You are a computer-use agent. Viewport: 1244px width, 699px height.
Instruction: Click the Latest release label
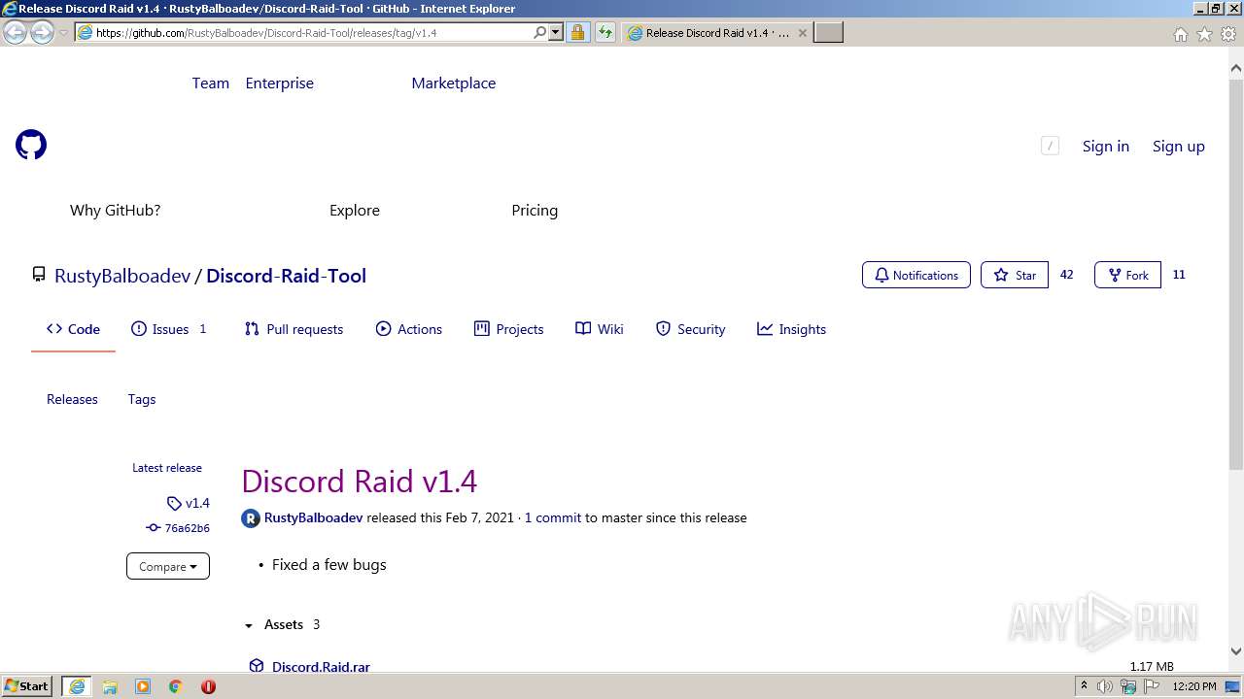pyautogui.click(x=167, y=468)
